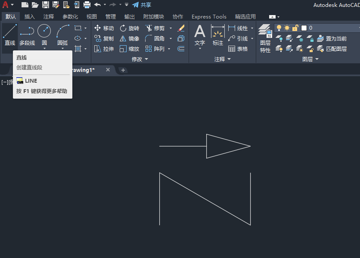The height and width of the screenshot is (258, 360).
Task: Open the Insert (插入) ribbon tab
Action: pyautogui.click(x=30, y=16)
